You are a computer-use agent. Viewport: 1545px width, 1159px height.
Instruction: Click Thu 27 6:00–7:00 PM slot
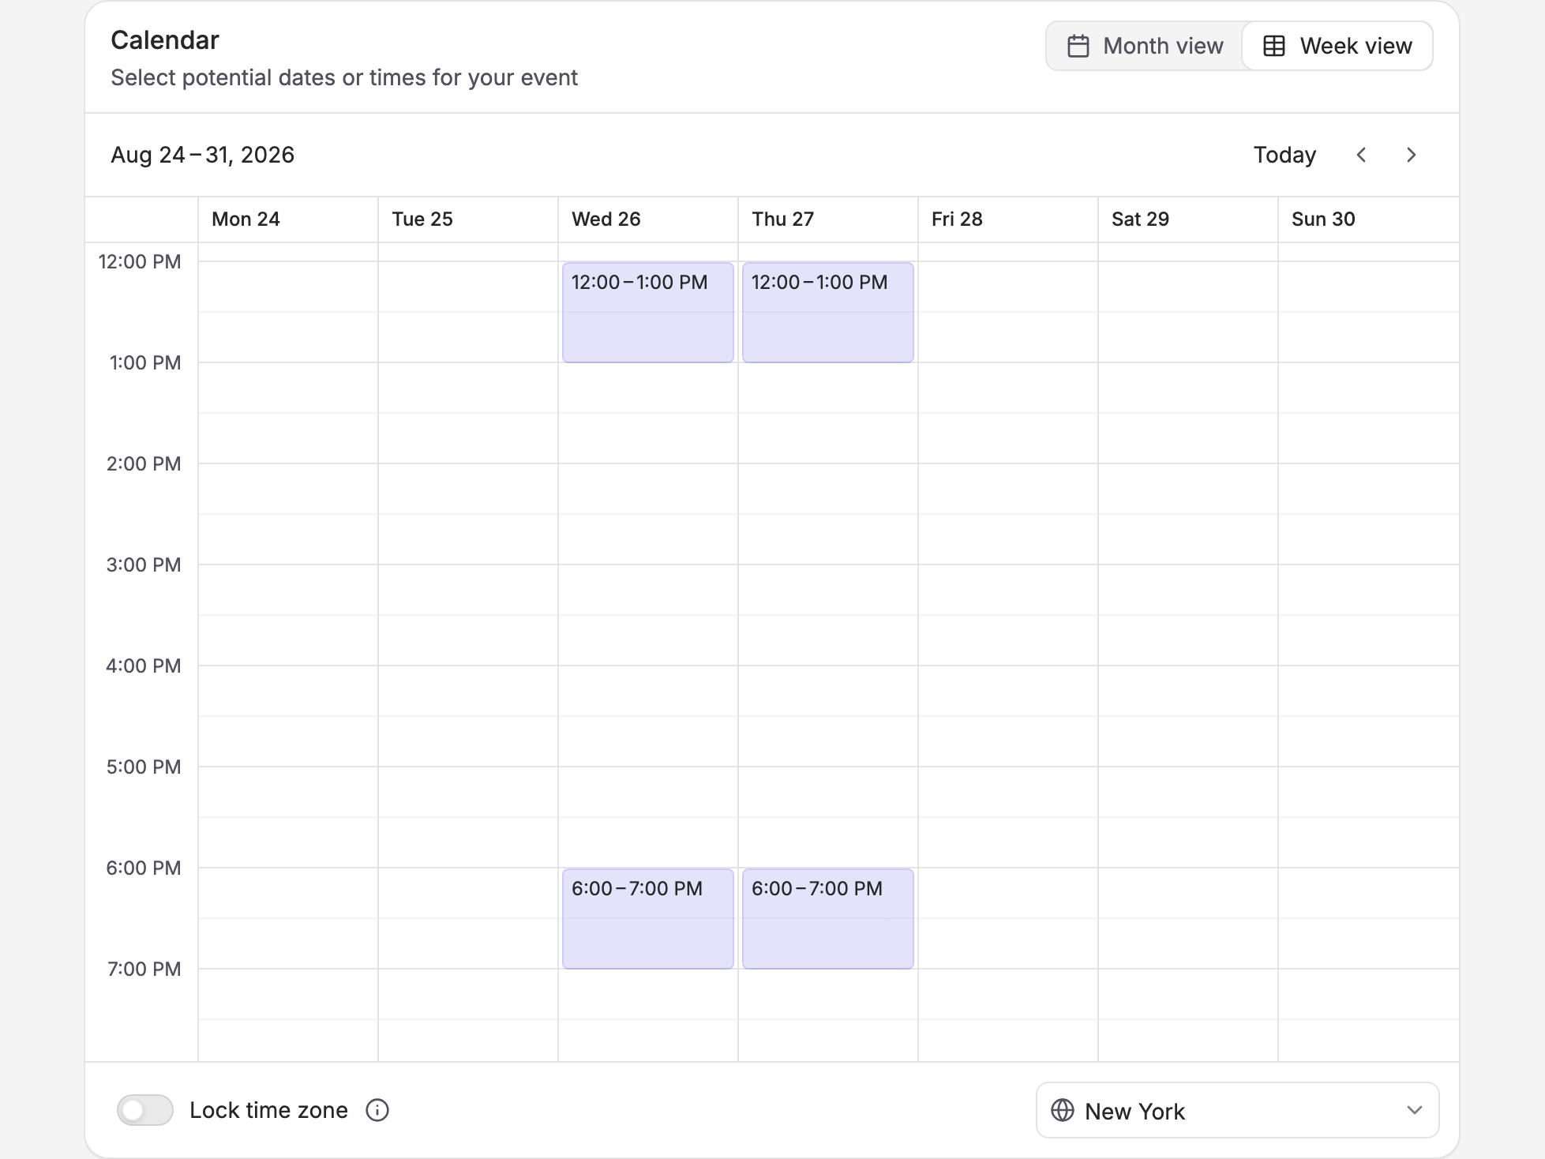coord(828,919)
